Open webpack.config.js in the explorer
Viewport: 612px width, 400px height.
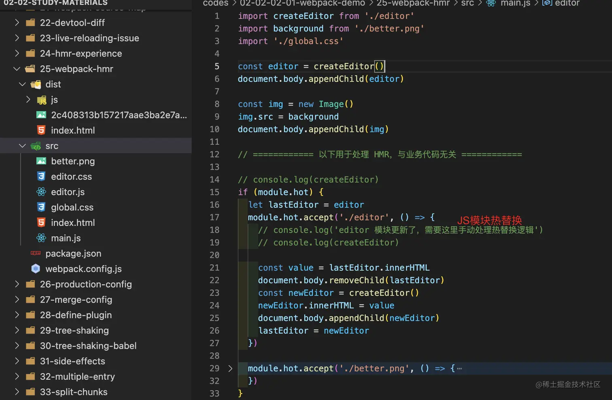tap(83, 269)
